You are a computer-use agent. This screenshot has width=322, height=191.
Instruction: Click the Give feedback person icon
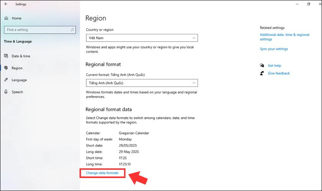tap(262, 73)
